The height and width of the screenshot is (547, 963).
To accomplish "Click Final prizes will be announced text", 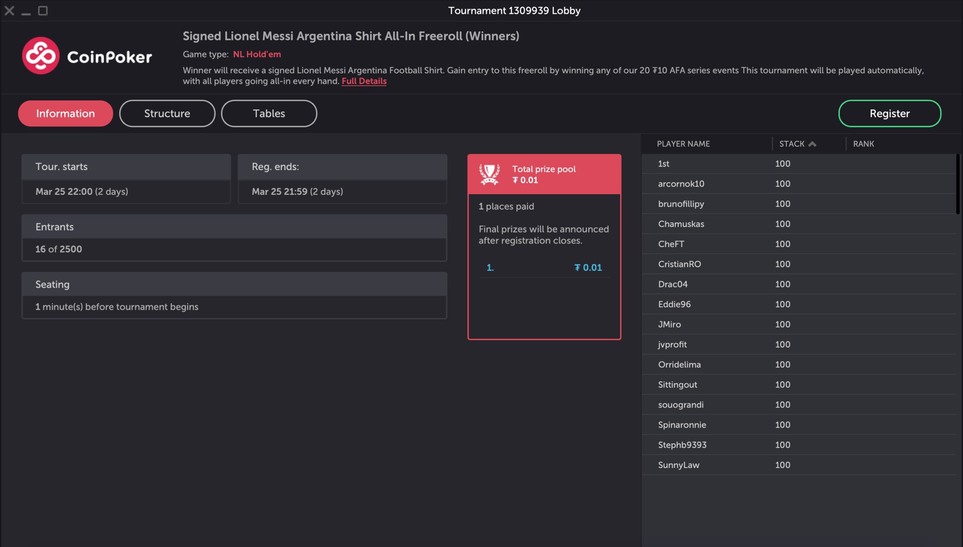I will click(x=544, y=235).
